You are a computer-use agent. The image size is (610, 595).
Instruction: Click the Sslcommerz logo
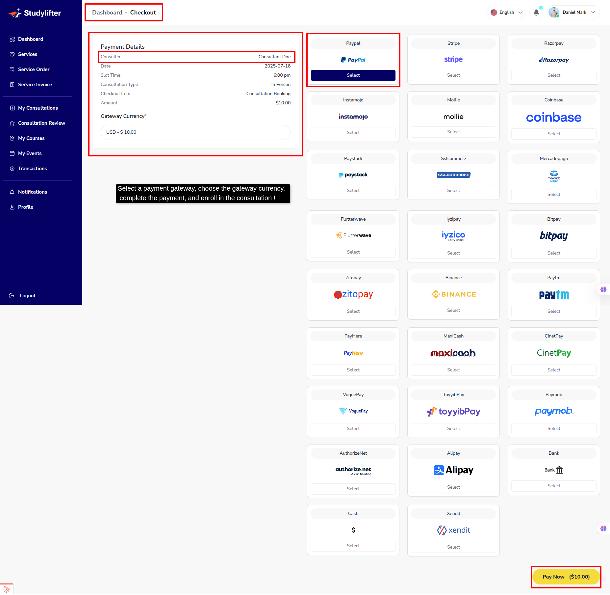(x=453, y=175)
